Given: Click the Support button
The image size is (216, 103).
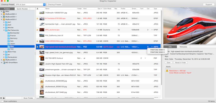Looking at the screenshot, I should point(209,5).
